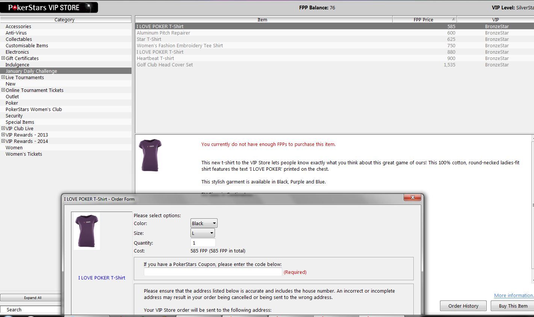Expand Online Tournament Tickets tree node
The image size is (534, 317).
(3, 90)
